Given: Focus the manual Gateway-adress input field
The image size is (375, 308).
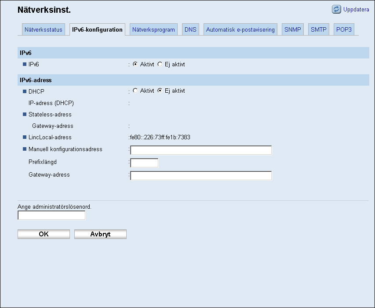Looking at the screenshot, I should (x=201, y=176).
